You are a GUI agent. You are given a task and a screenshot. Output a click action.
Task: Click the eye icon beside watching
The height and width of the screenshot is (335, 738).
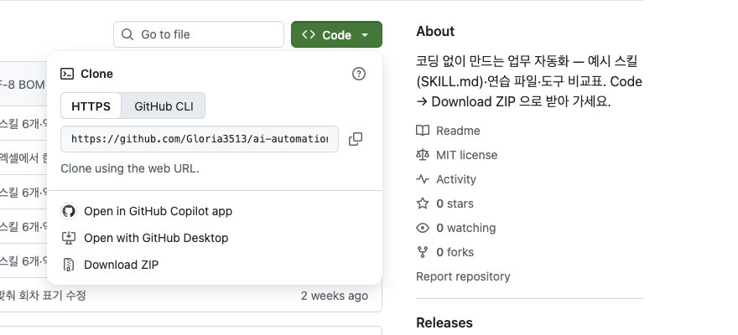point(423,228)
